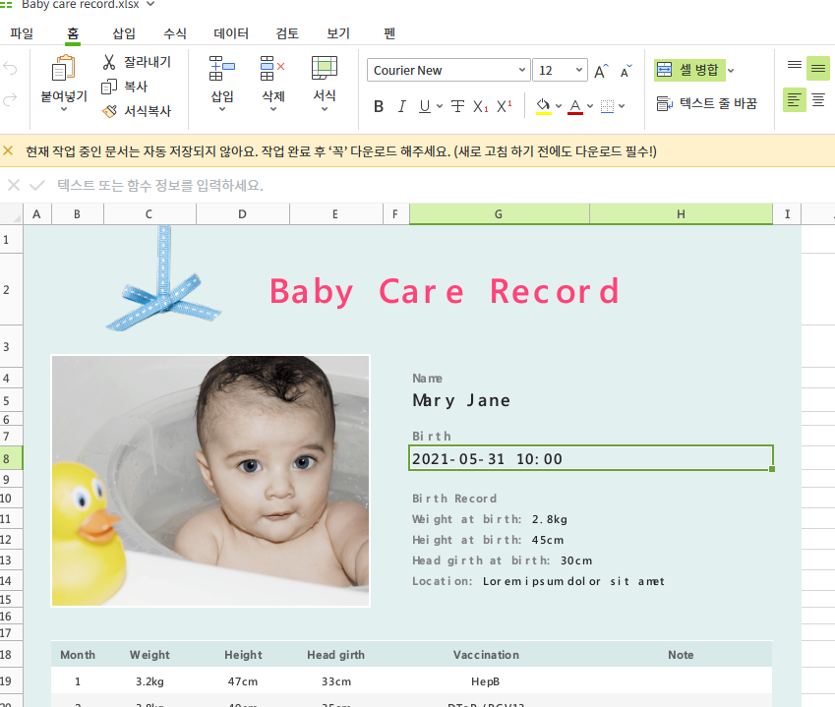Toggle underline formatting
The width and height of the screenshot is (835, 707).
click(424, 105)
